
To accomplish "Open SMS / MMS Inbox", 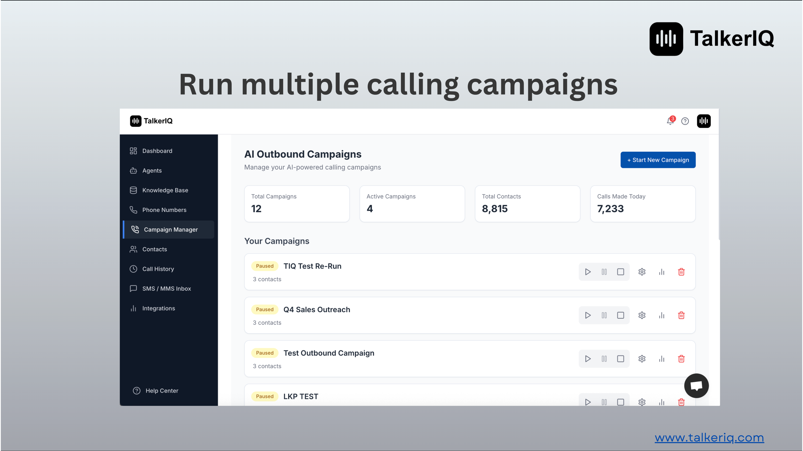I will pyautogui.click(x=167, y=289).
